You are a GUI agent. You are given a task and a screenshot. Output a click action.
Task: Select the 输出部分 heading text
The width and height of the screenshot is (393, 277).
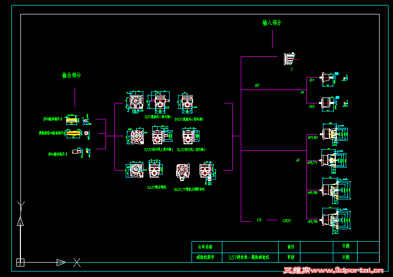click(x=72, y=75)
